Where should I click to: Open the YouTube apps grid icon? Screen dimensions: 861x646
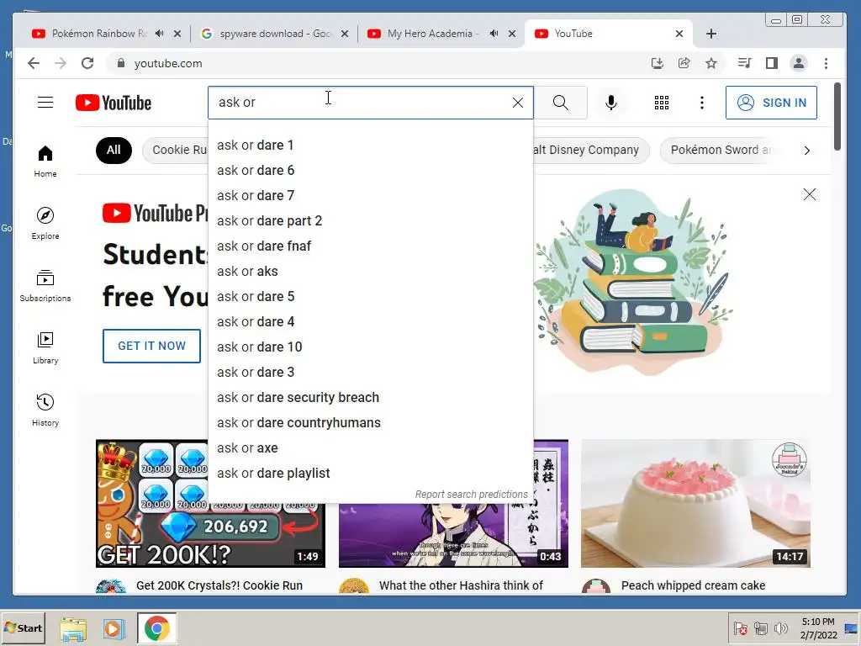[x=662, y=103]
